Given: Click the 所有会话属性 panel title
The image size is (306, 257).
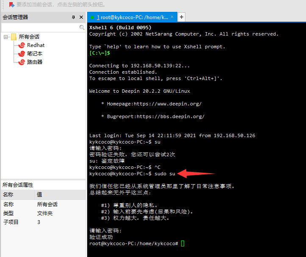Looking at the screenshot, I should (x=18, y=185).
